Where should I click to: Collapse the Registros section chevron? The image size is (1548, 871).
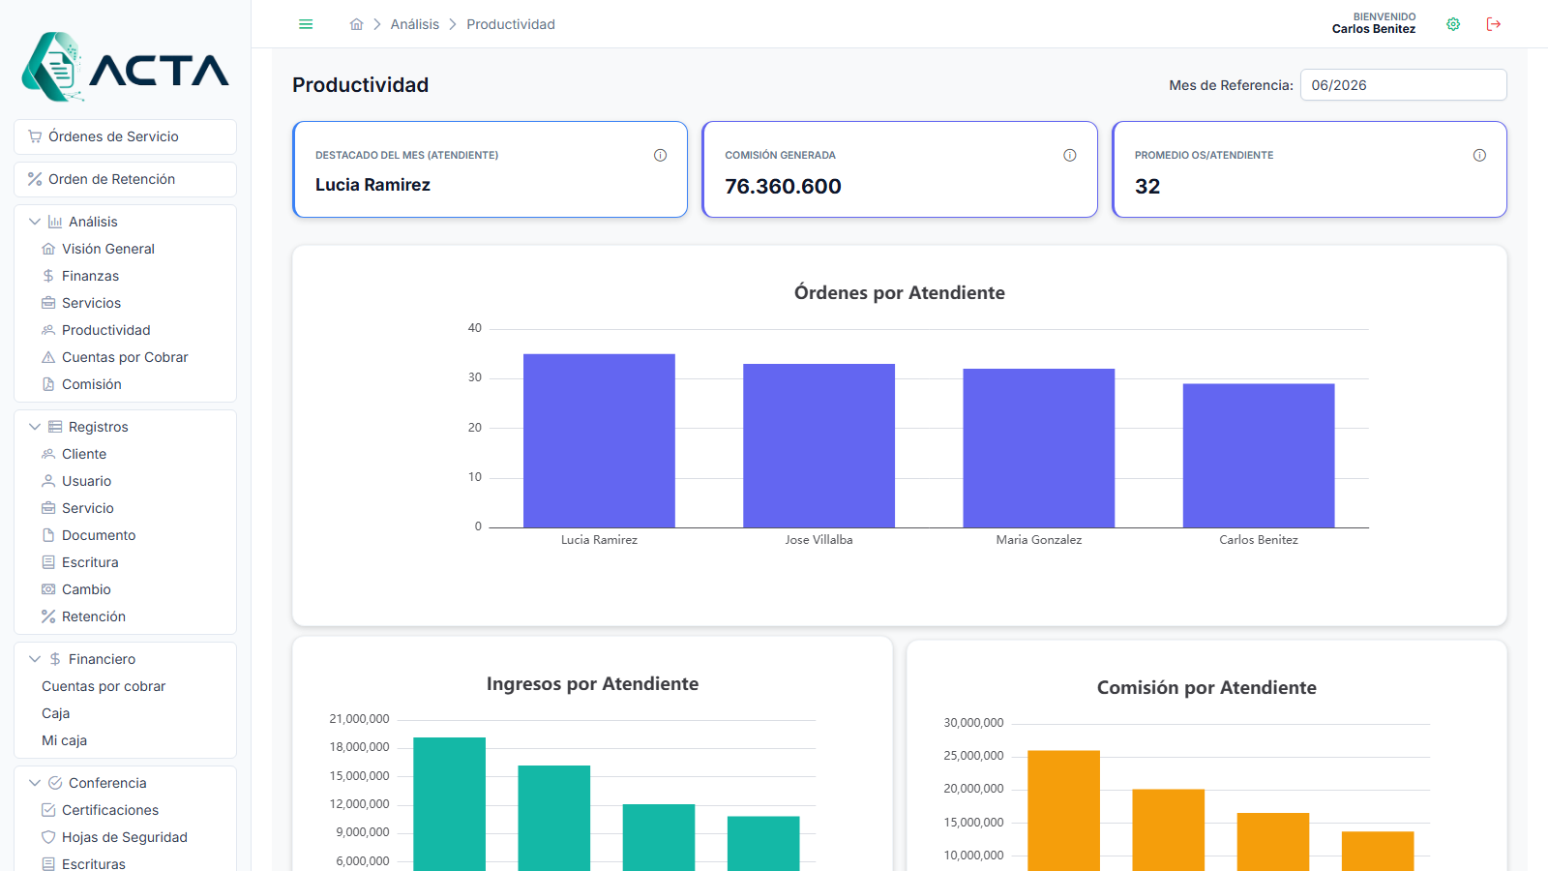[x=35, y=427]
